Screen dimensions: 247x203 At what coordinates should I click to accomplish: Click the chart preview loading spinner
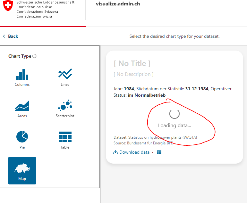click(x=175, y=114)
